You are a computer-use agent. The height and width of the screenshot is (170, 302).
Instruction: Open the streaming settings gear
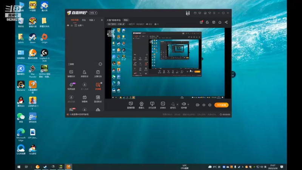tap(210, 105)
